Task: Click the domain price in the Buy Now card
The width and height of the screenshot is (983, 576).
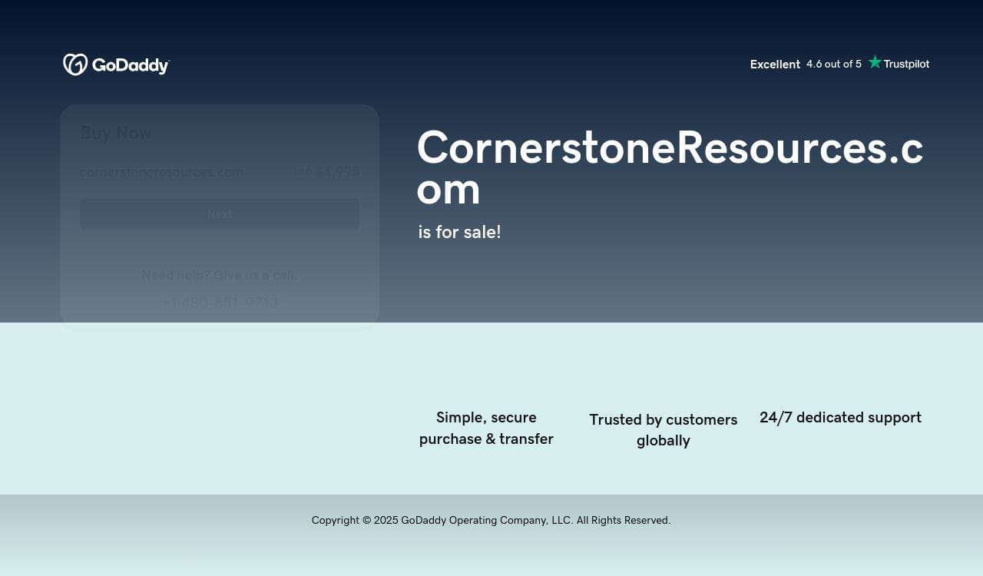Action: (x=326, y=172)
